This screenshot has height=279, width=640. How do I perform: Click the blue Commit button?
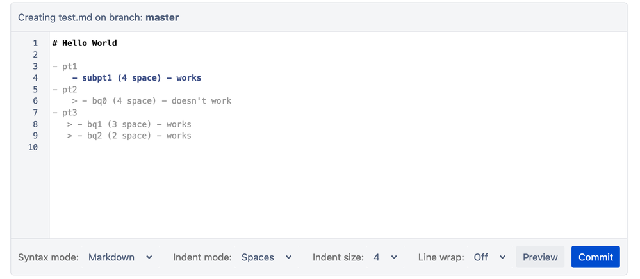tap(596, 257)
